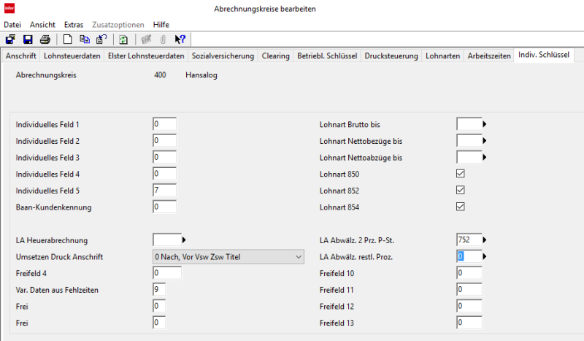This screenshot has height=341, width=584.
Task: Click the blank page new record icon
Action: click(x=67, y=39)
